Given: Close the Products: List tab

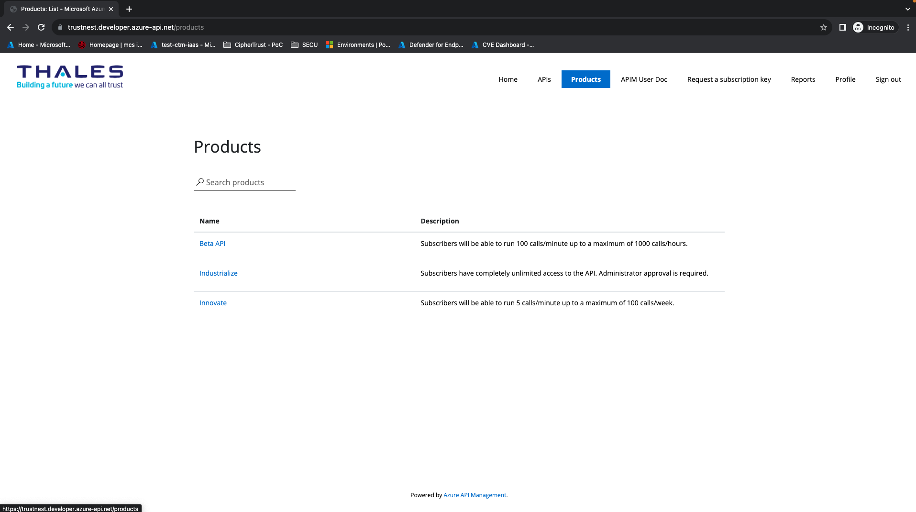Looking at the screenshot, I should (111, 9).
